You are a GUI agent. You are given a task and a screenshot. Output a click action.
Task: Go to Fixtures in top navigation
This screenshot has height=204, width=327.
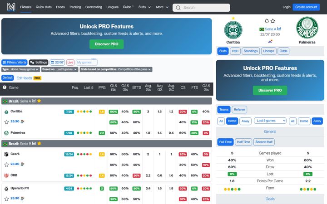pyautogui.click(x=25, y=7)
